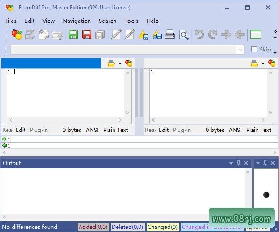
Task: Toggle Edit mode in right pane status
Action: (164, 130)
